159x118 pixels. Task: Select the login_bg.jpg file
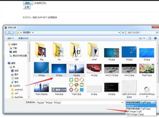pos(42,89)
